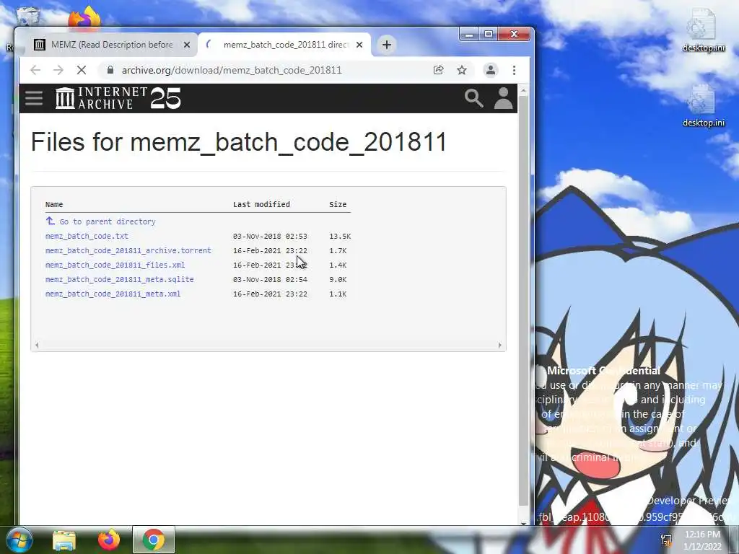Open the Chrome profile icon
This screenshot has width=739, height=554.
(x=491, y=70)
